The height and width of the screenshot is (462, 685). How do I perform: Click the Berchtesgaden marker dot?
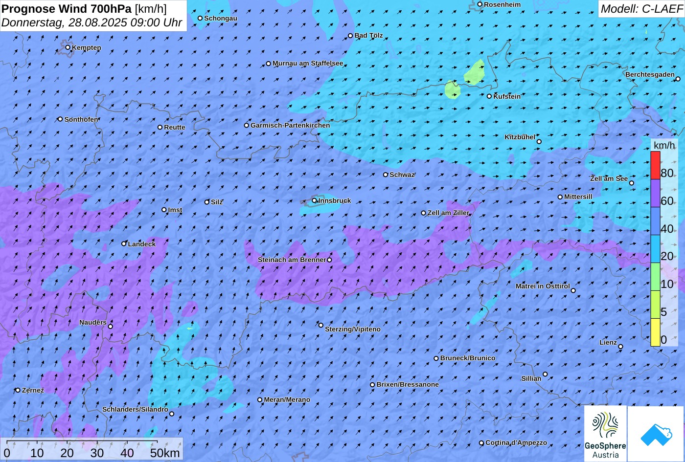pyautogui.click(x=678, y=79)
